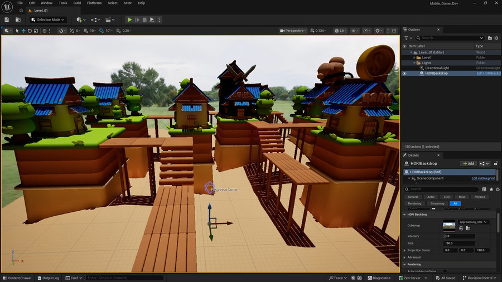
Task: Select the Rendering filter in Details
Action: (x=414, y=203)
